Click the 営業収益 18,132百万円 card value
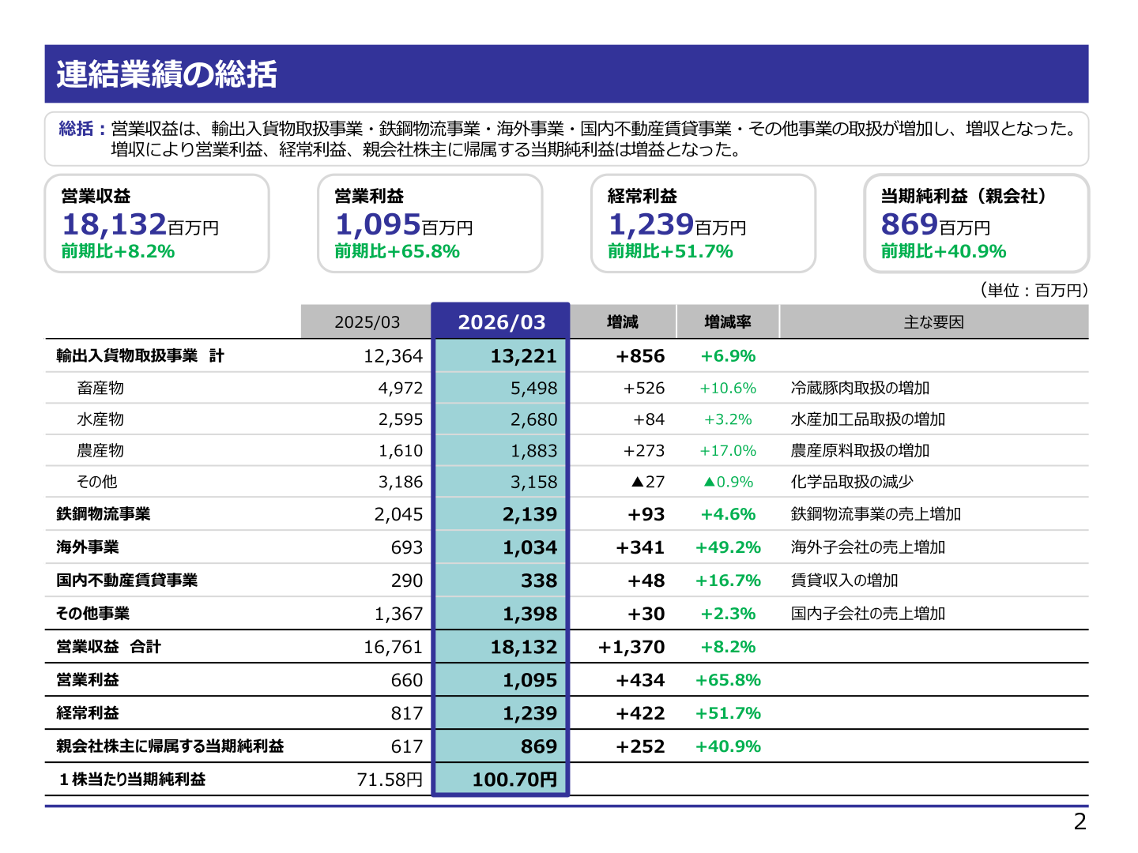 (x=141, y=225)
